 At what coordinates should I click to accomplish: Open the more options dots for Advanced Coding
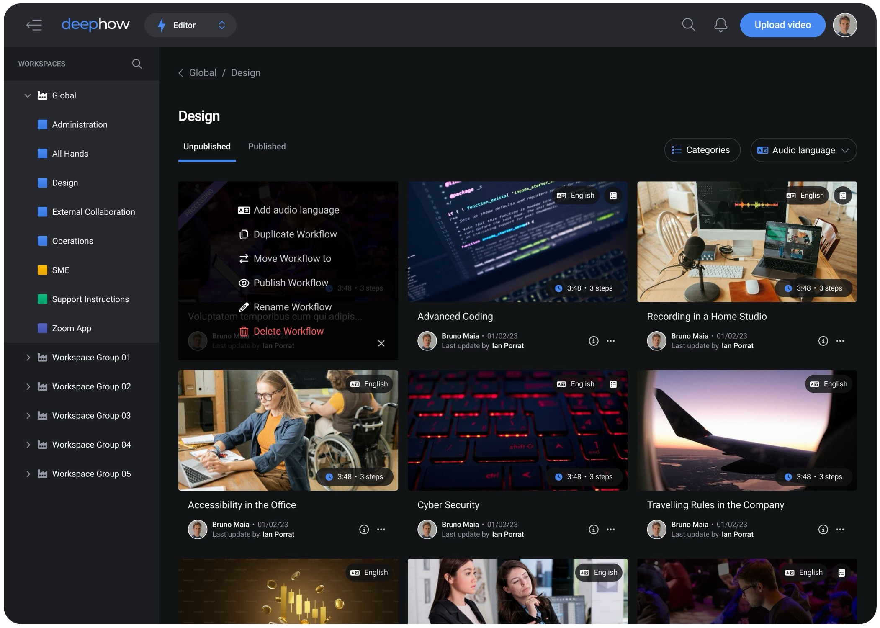(611, 341)
